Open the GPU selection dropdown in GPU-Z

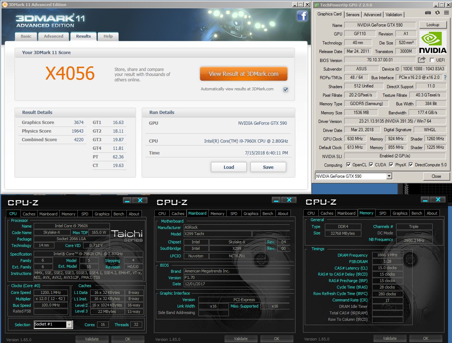(389, 176)
